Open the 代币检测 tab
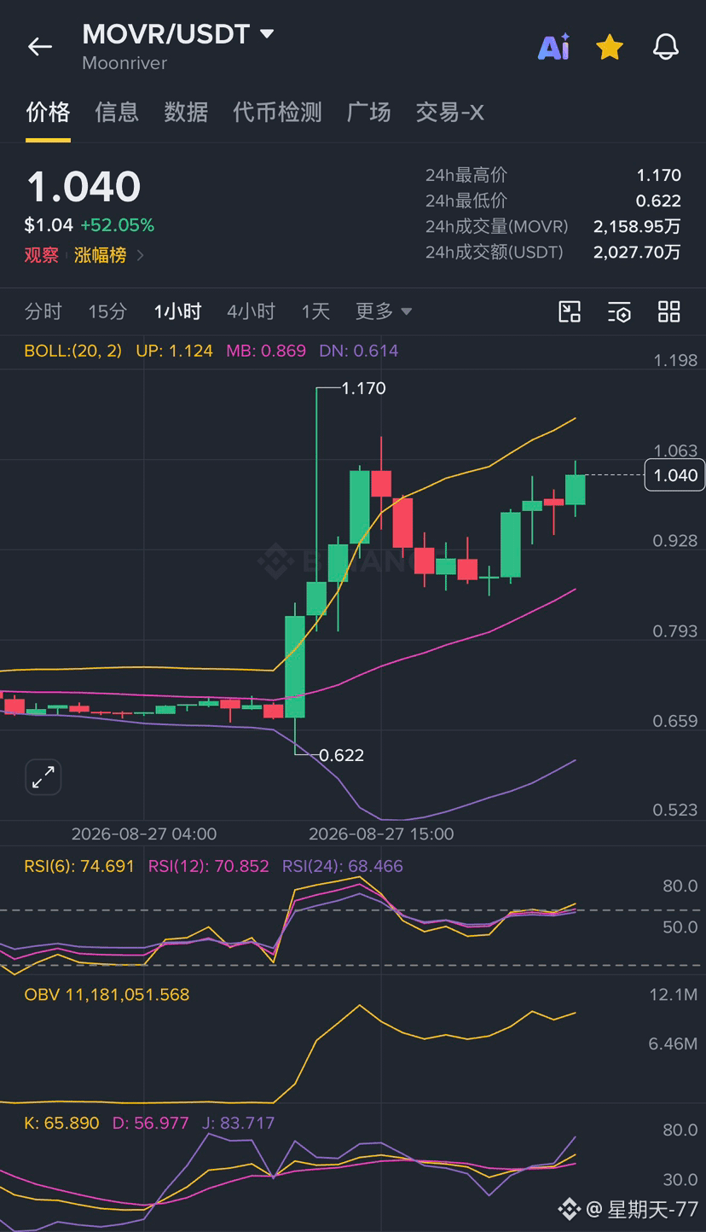The image size is (706, 1232). [x=277, y=112]
